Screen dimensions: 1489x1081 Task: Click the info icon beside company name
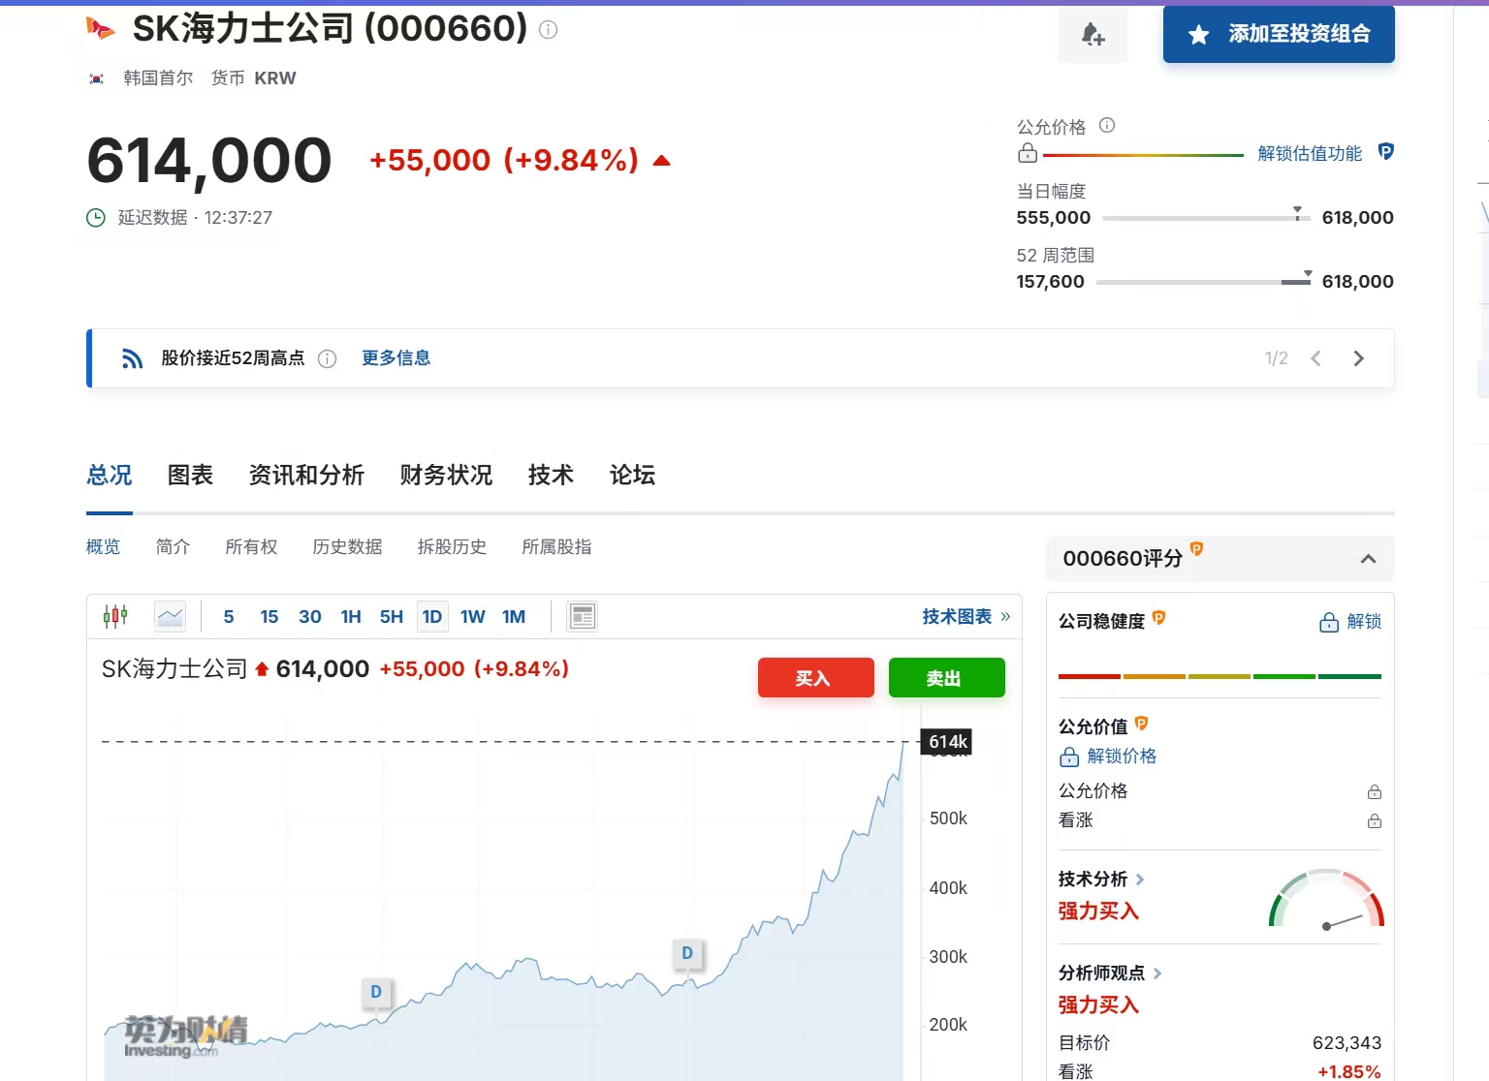click(x=548, y=30)
